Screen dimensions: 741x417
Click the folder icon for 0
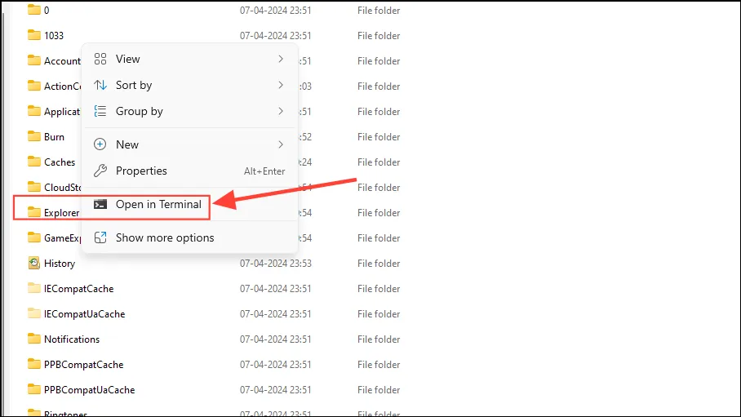pos(34,10)
